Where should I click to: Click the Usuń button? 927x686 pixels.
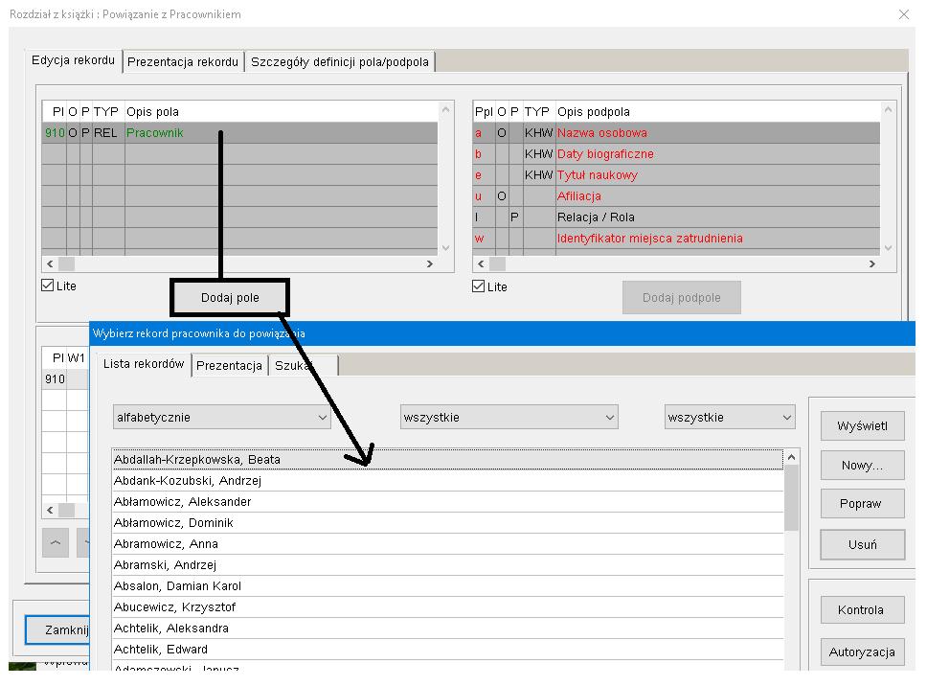863,544
